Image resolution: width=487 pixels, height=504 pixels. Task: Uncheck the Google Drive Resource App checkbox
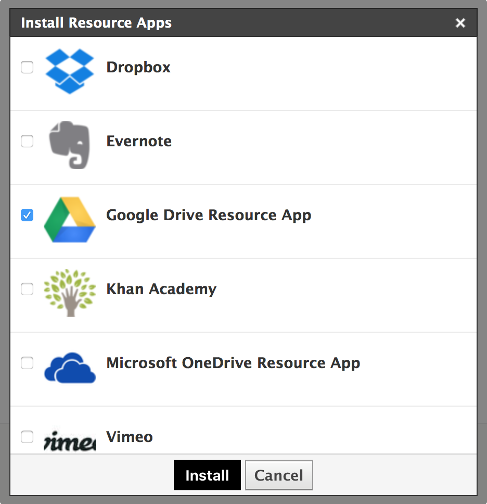(27, 215)
